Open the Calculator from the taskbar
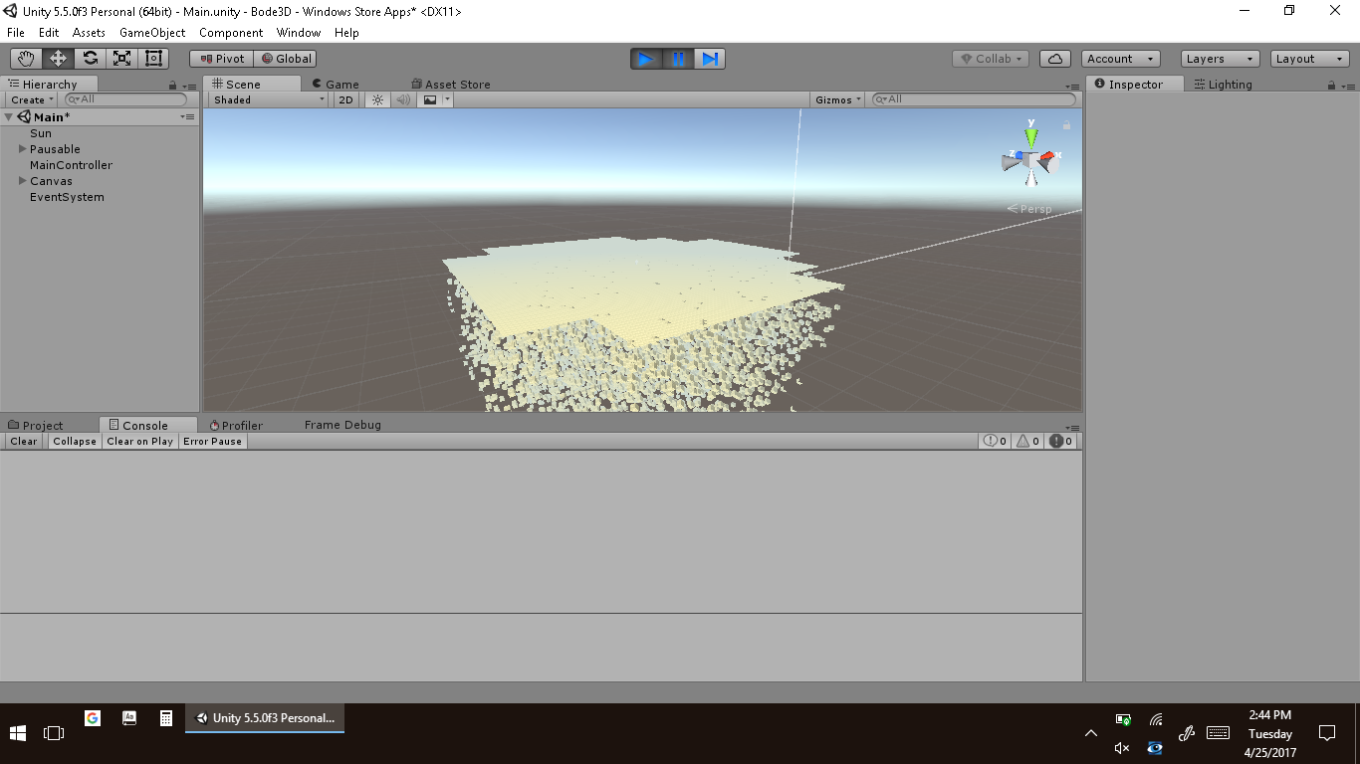1360x764 pixels. [x=166, y=717]
